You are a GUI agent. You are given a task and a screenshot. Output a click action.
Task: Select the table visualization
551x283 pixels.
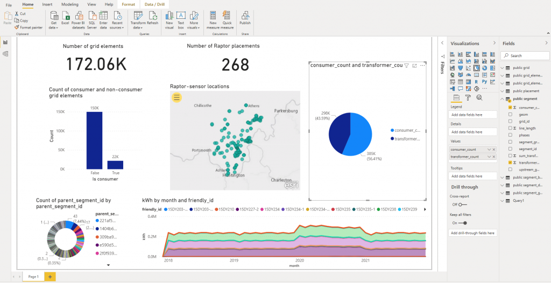[460, 82]
